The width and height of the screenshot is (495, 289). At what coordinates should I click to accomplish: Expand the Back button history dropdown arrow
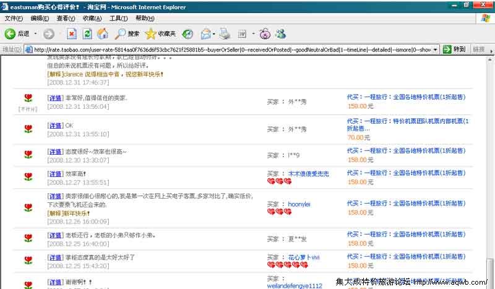click(35, 33)
